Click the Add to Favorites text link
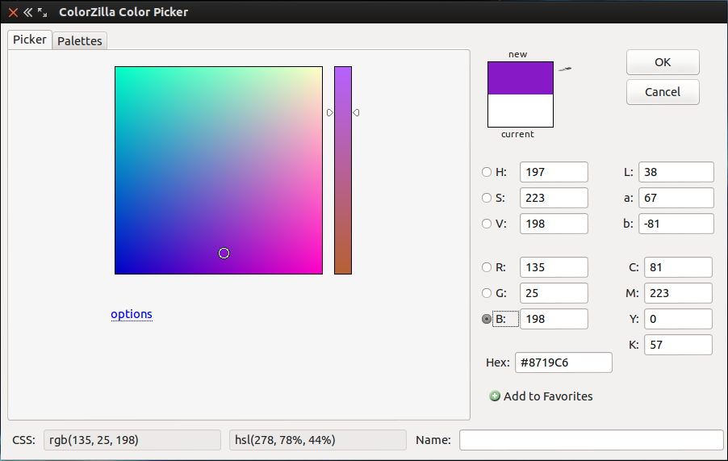Image resolution: width=728 pixels, height=461 pixels. coord(548,396)
